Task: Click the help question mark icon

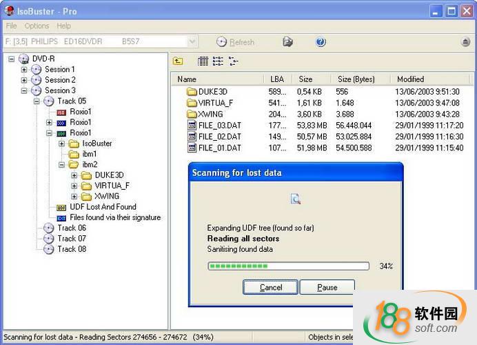Action: click(x=321, y=42)
